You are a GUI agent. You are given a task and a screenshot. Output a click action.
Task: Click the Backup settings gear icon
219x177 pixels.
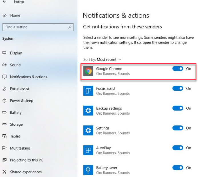click(88, 111)
